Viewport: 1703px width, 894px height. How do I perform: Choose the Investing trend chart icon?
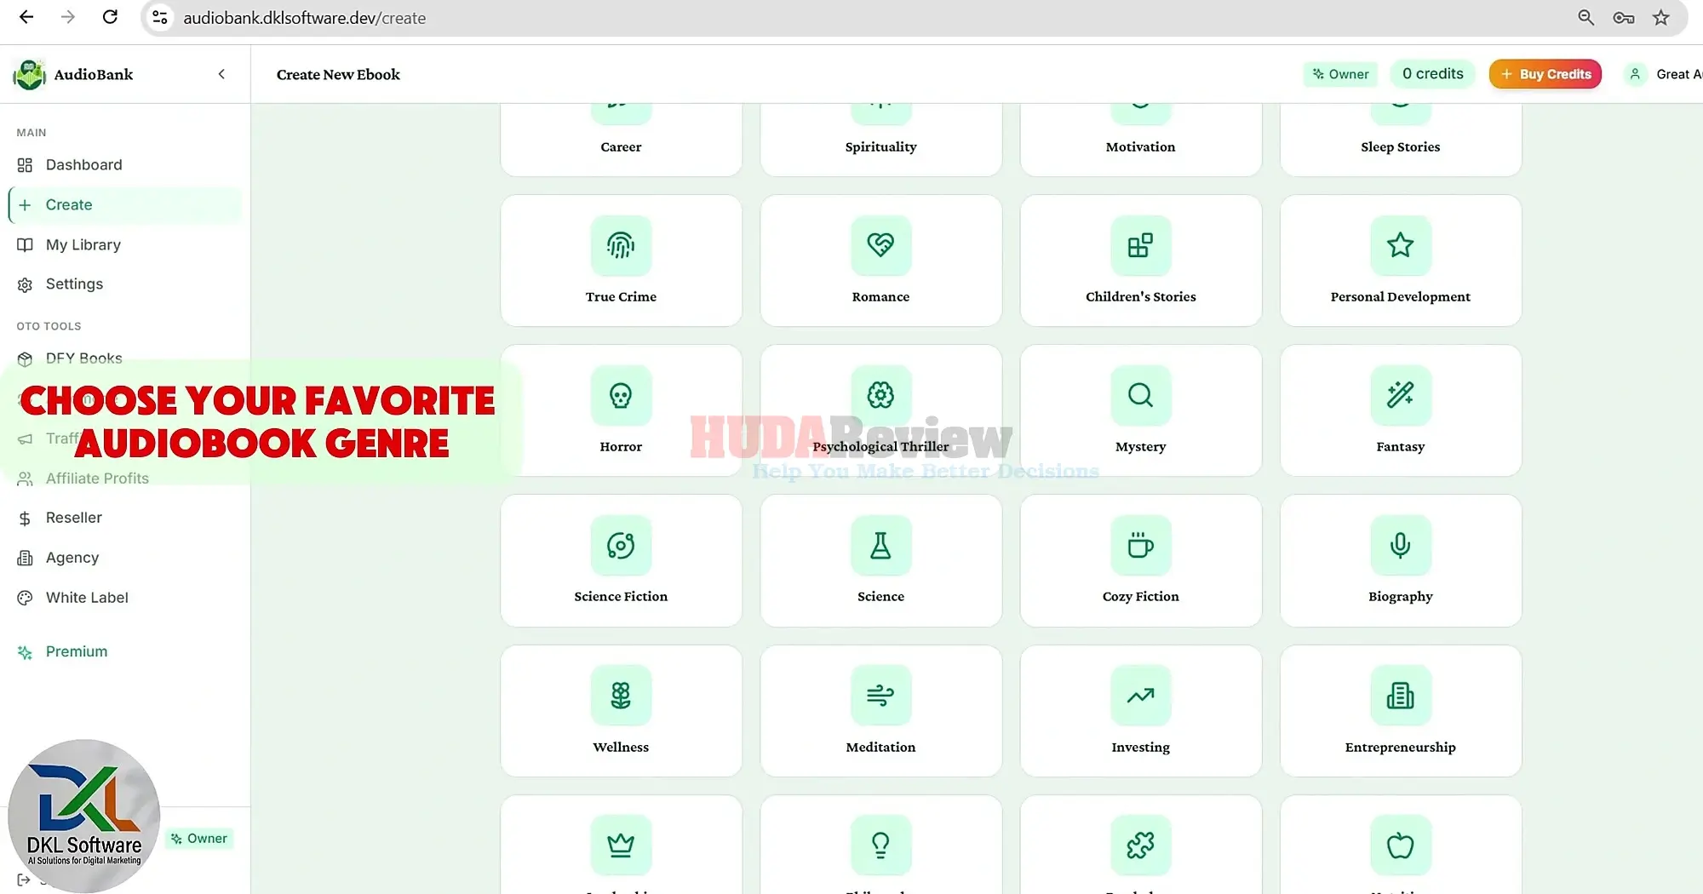[x=1140, y=696]
